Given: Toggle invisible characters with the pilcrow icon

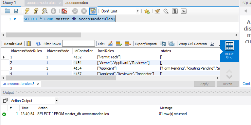Looking at the screenshot, I should click(x=175, y=11).
